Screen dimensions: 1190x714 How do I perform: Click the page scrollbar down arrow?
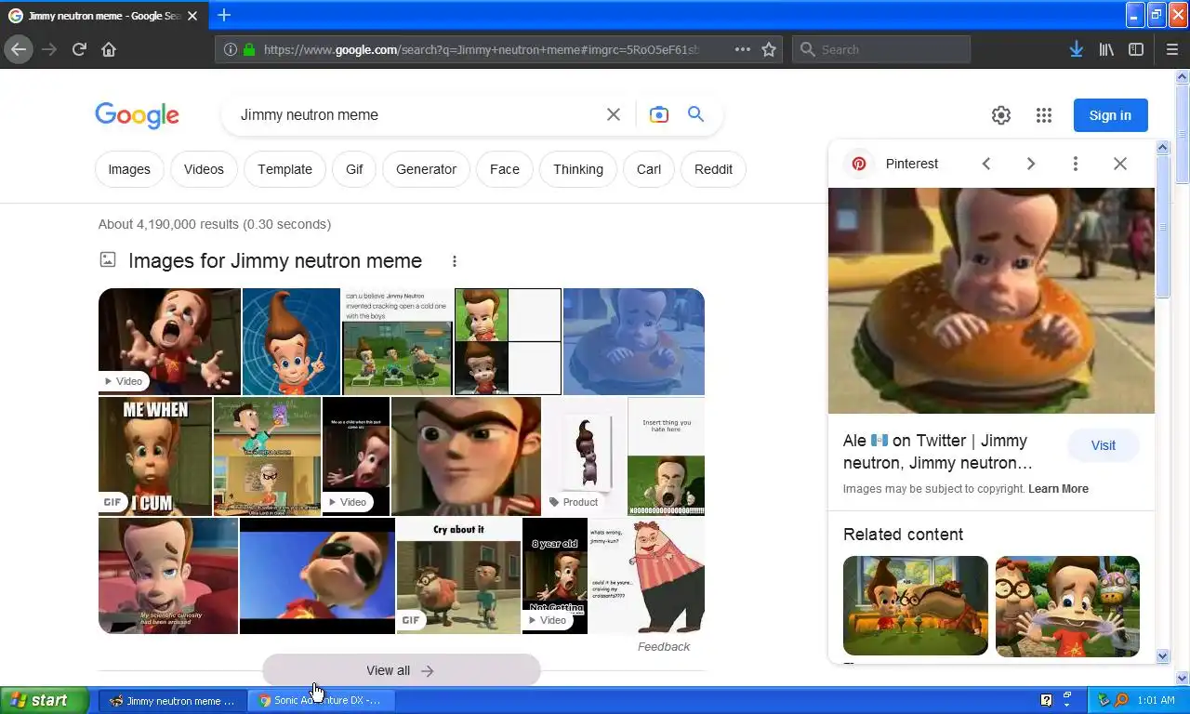pyautogui.click(x=1182, y=678)
